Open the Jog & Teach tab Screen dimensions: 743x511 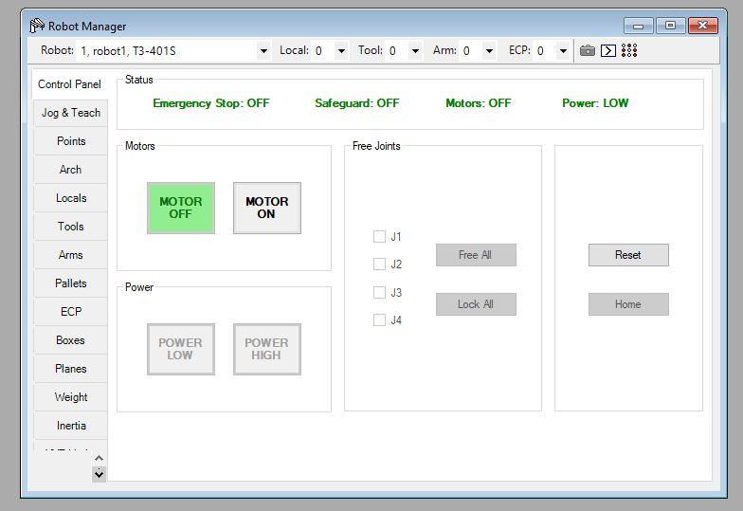pyautogui.click(x=70, y=113)
